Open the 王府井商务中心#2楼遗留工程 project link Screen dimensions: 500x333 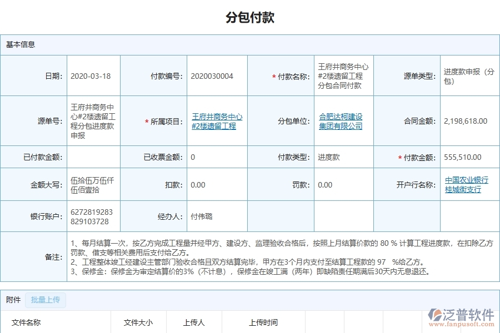pyautogui.click(x=217, y=121)
